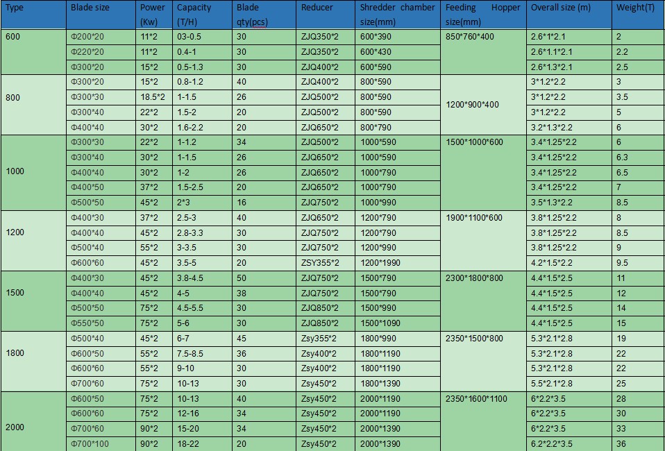Select blade size cell "Φ220*20"
665x451 pixels.
pos(101,52)
